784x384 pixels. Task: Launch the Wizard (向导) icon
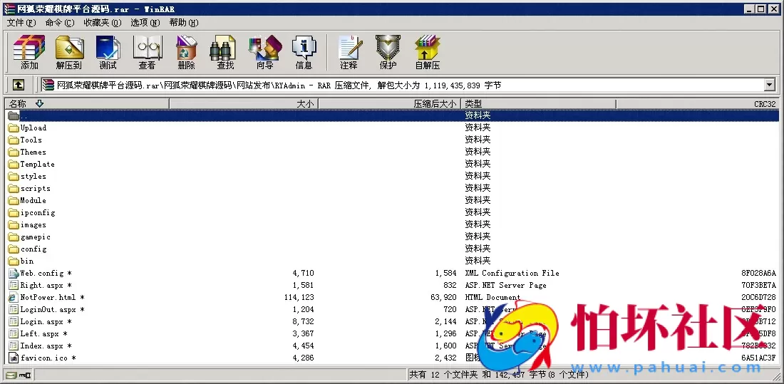264,52
